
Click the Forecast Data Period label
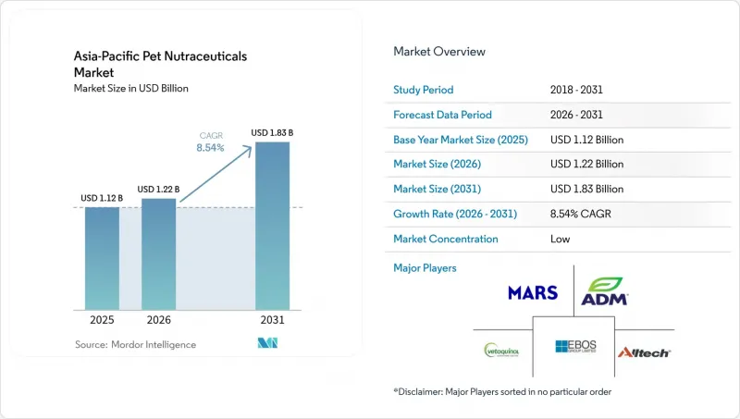coord(443,115)
